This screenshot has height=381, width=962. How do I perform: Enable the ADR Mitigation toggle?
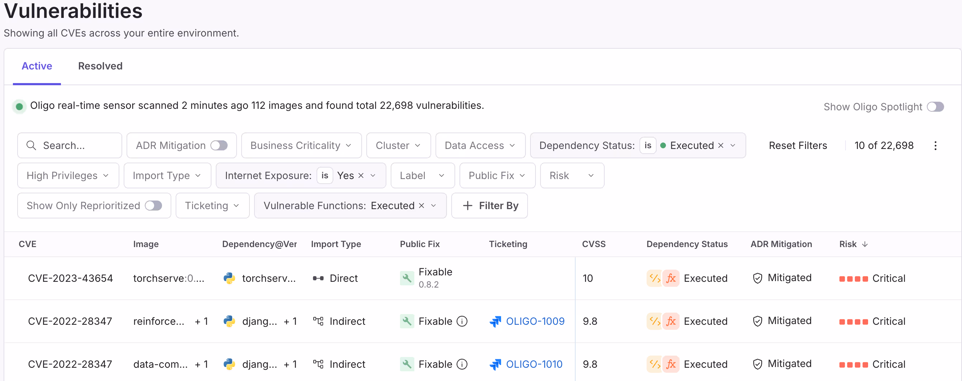click(219, 145)
